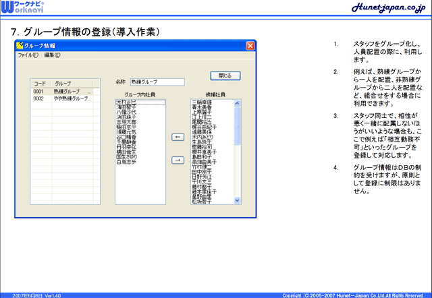The height and width of the screenshot is (298, 432).
Task: Close the グループ情報 dialog with the X
Action: 250,46
